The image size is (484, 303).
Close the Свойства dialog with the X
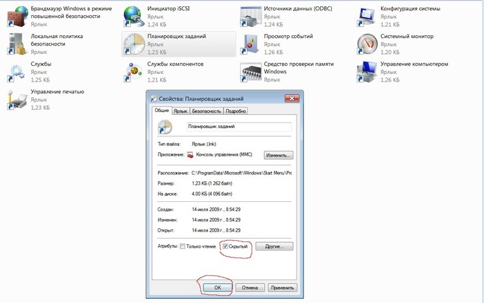tap(291, 98)
